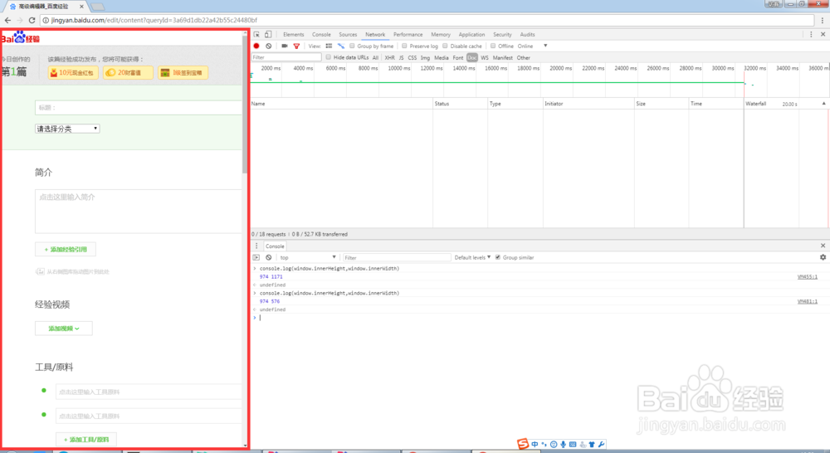This screenshot has height=453, width=830.
Task: Click the article title input field
Action: pyautogui.click(x=138, y=107)
